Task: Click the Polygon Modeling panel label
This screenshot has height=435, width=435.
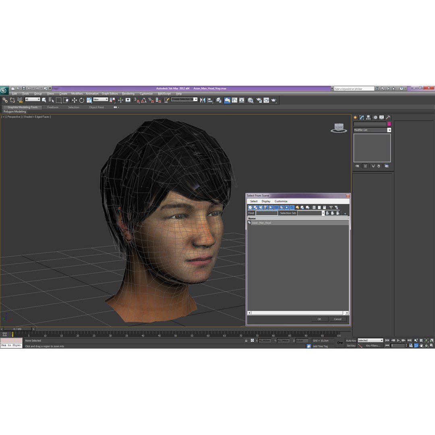Action: (x=15, y=112)
